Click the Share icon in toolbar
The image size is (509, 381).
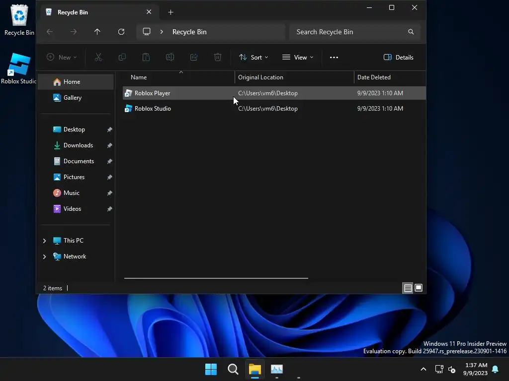194,58
